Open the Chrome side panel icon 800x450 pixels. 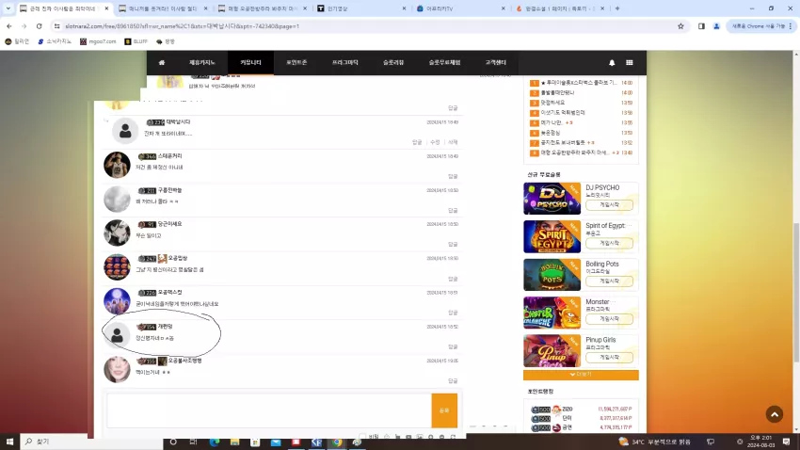tap(701, 26)
